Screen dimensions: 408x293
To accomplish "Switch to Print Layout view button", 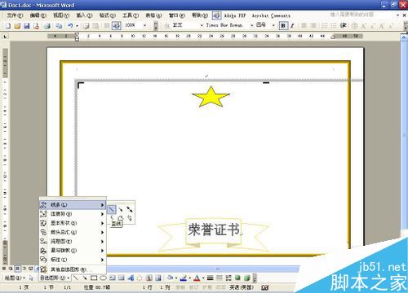I will point(17,269).
